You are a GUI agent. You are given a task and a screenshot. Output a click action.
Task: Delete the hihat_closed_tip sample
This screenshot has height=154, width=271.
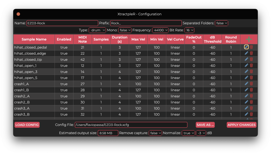(x=252, y=59)
